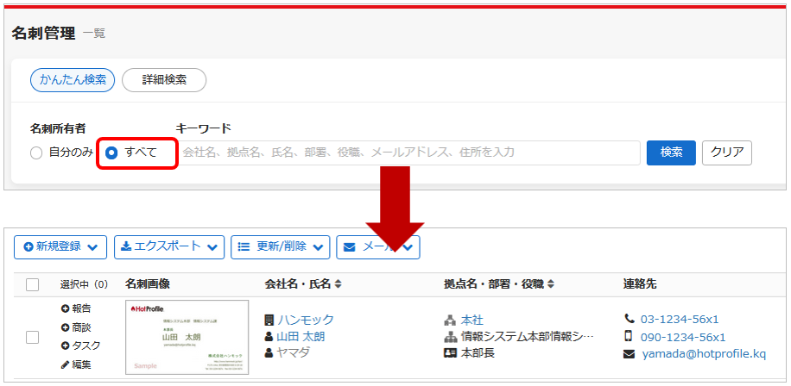
Task: Click the plus icon beside 報告
Action: pyautogui.click(x=65, y=308)
